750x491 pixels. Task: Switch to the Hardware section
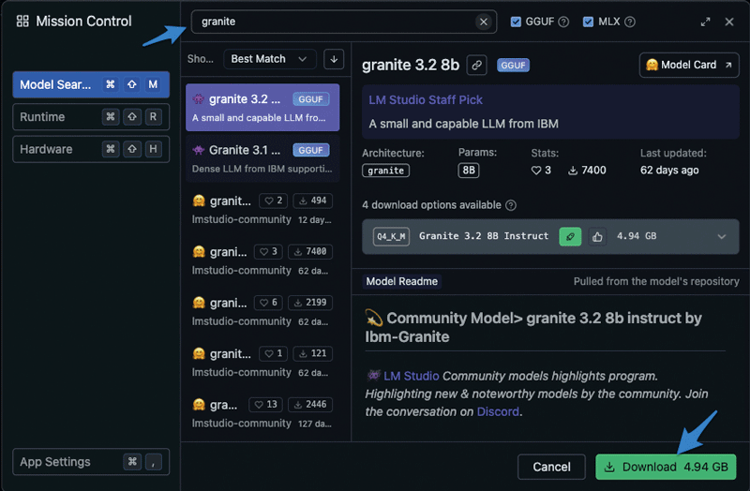(91, 149)
